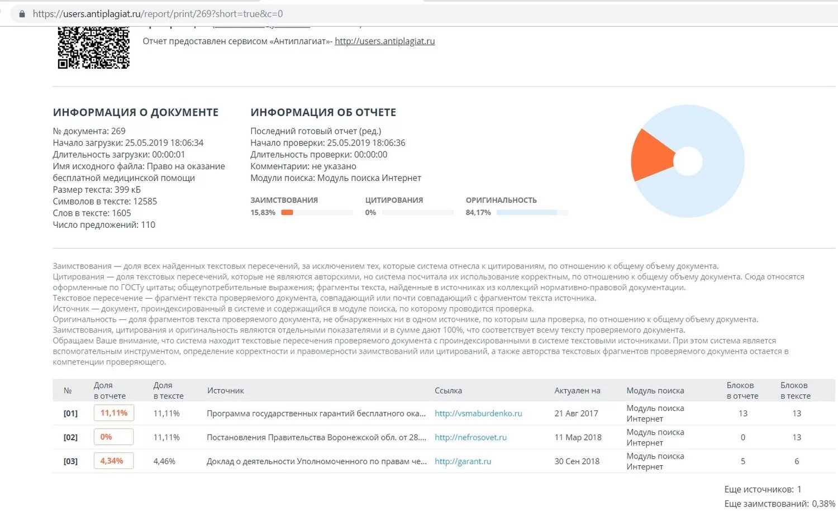Click the "Ссылка" column header
This screenshot has width=838, height=511.
[x=448, y=391]
